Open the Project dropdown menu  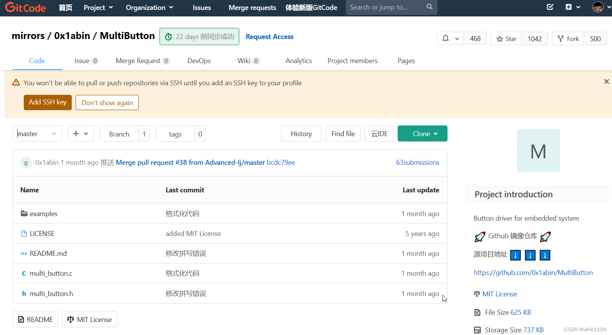[x=98, y=7]
